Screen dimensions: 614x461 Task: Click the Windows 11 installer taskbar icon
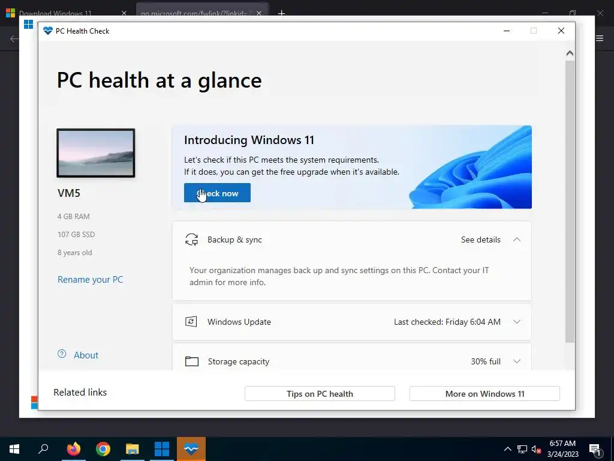[162, 449]
